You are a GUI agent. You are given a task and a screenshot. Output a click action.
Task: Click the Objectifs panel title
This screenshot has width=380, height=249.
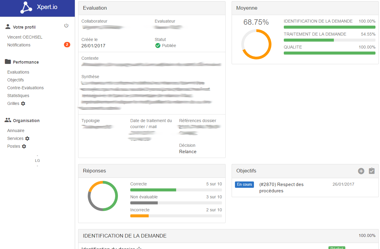pyautogui.click(x=246, y=171)
